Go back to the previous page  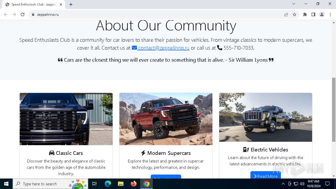[6, 14]
